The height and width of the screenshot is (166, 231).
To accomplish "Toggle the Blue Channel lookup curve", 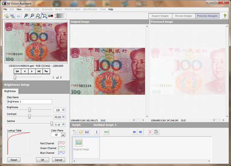I will (x=62, y=153).
